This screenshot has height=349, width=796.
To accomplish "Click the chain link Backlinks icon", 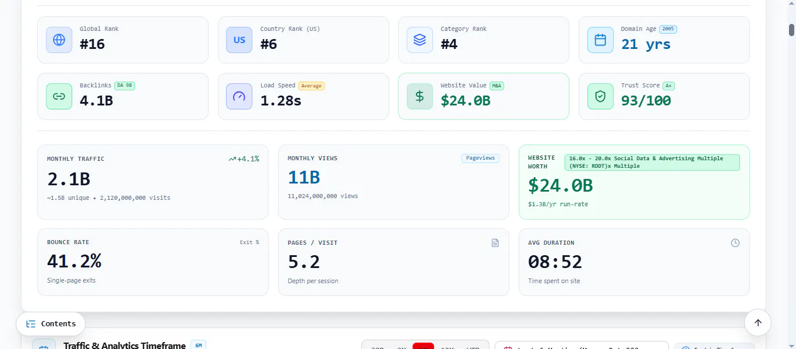I will pyautogui.click(x=59, y=97).
